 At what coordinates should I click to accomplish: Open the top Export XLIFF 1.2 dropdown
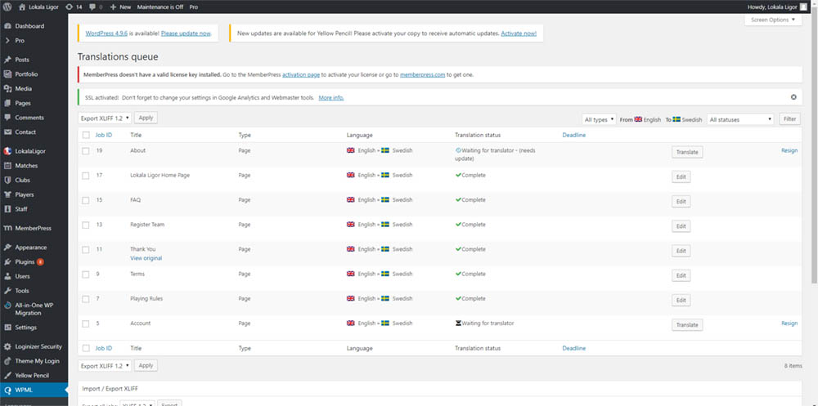click(105, 118)
